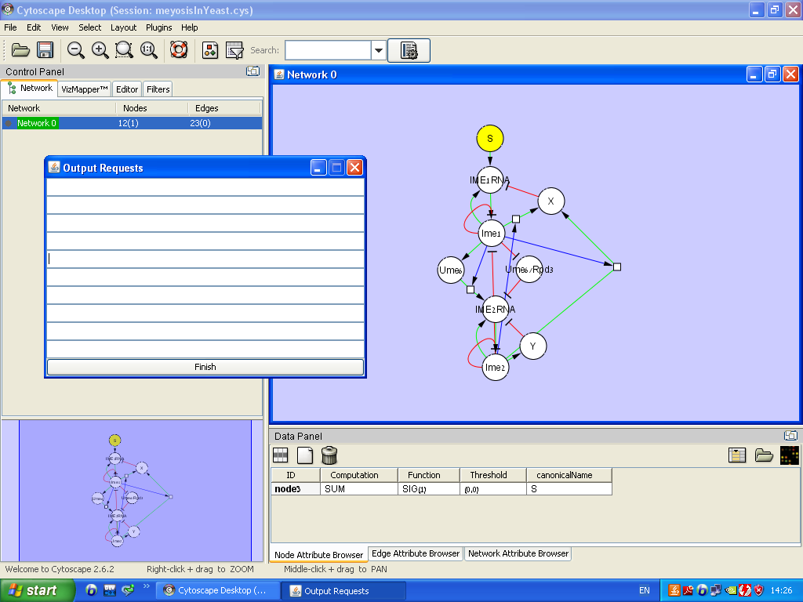Image resolution: width=803 pixels, height=602 pixels.
Task: Select node Y in the network
Action: (533, 346)
